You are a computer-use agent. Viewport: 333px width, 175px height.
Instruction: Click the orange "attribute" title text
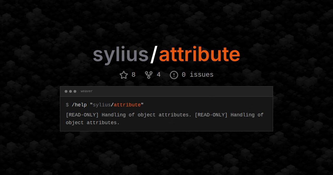tap(199, 54)
